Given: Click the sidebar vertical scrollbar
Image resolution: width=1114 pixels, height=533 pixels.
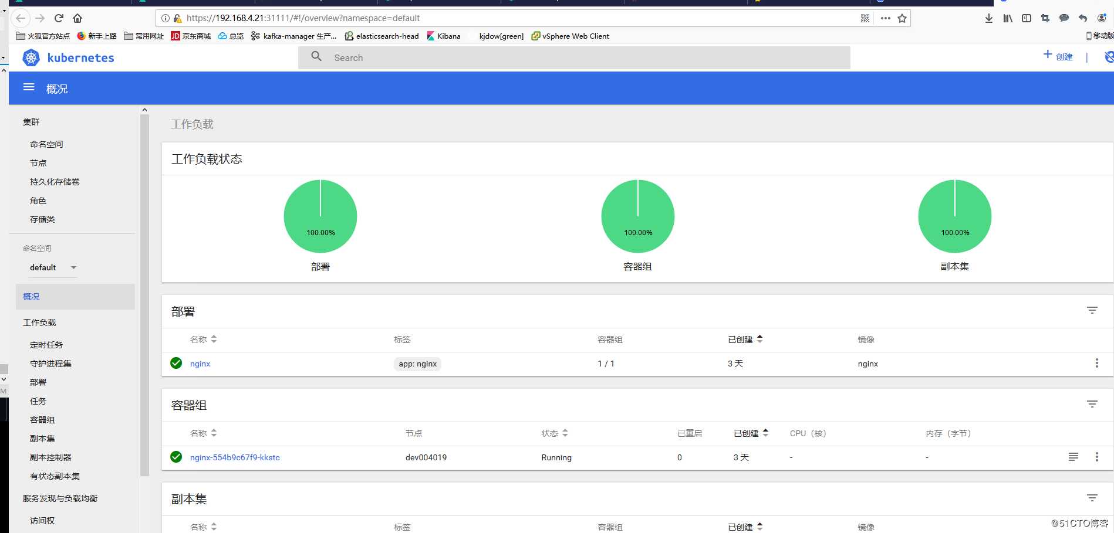Looking at the screenshot, I should [x=145, y=295].
